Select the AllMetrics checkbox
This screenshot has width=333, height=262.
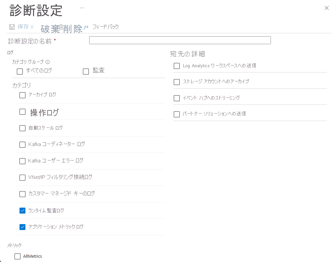tap(18, 256)
